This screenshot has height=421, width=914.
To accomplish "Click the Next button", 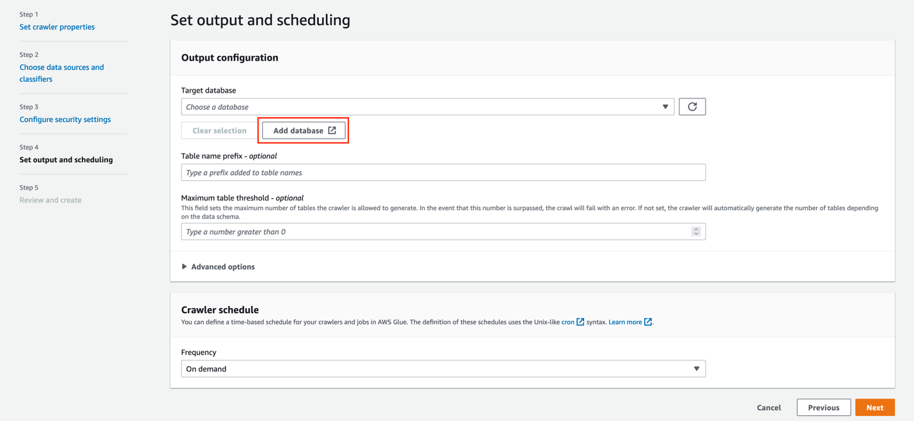I will 874,407.
